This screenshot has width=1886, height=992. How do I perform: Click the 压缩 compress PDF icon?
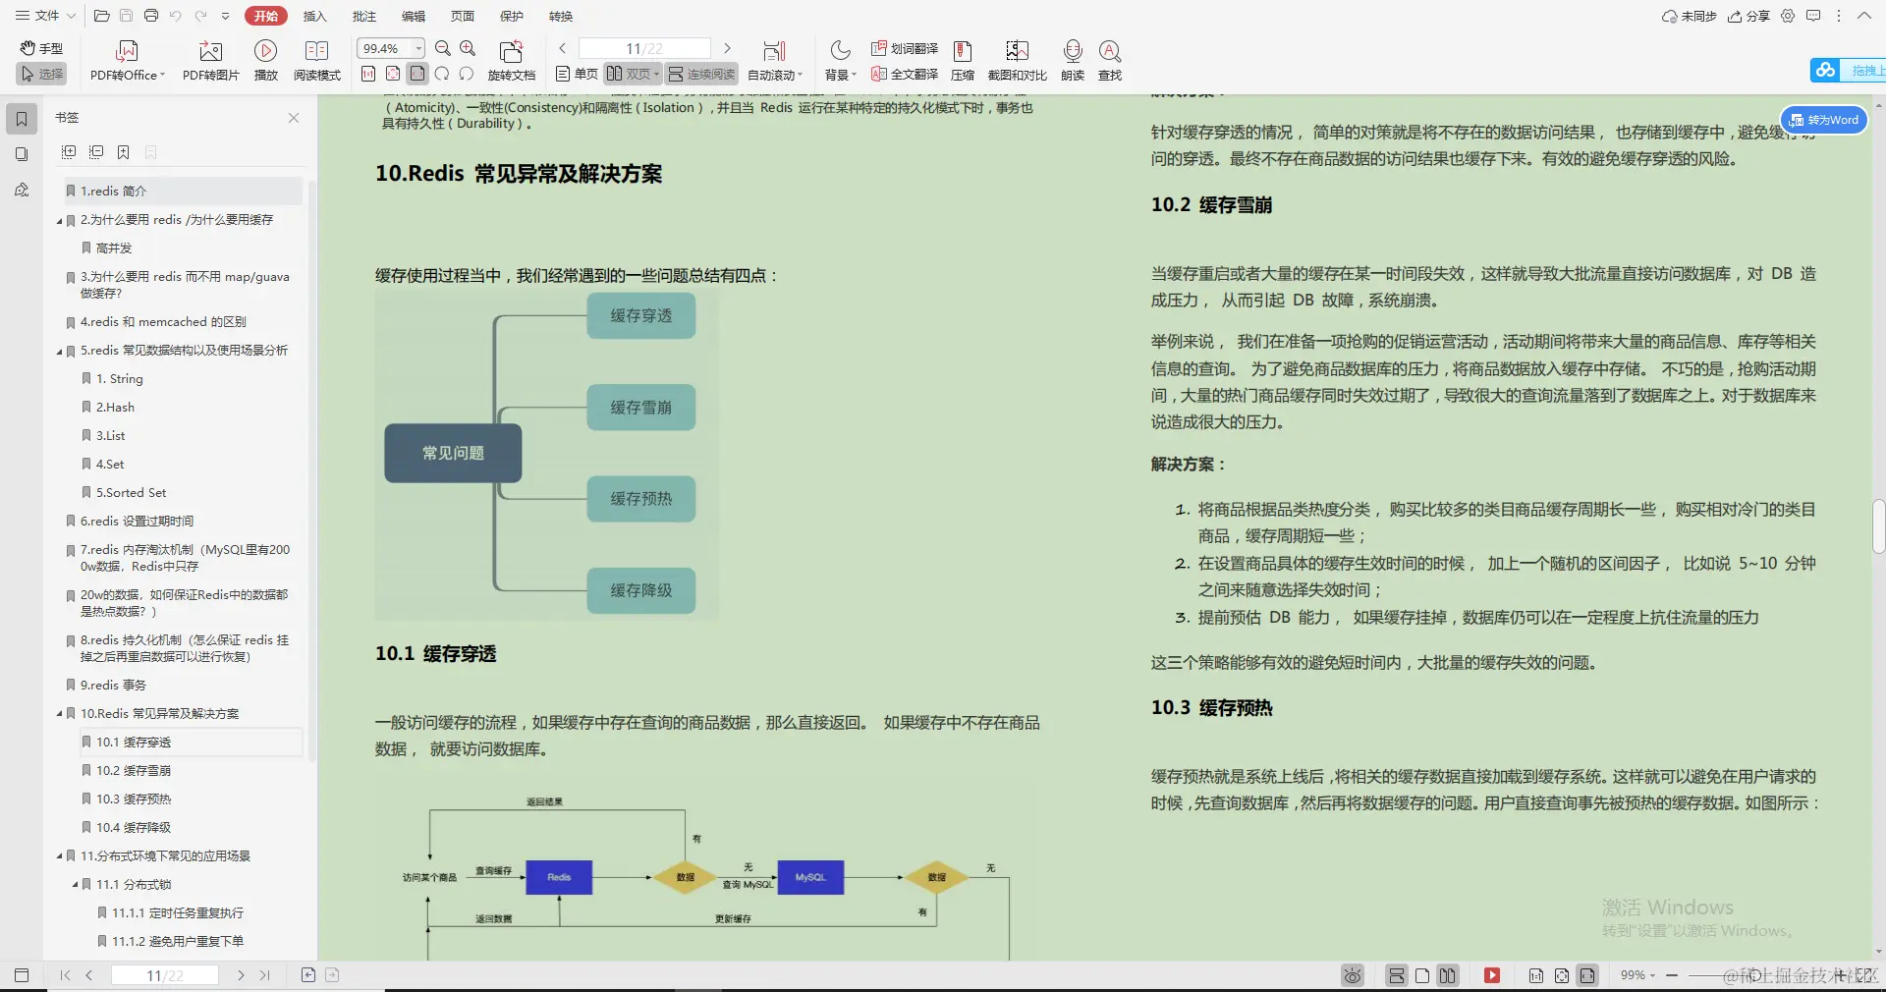[962, 59]
